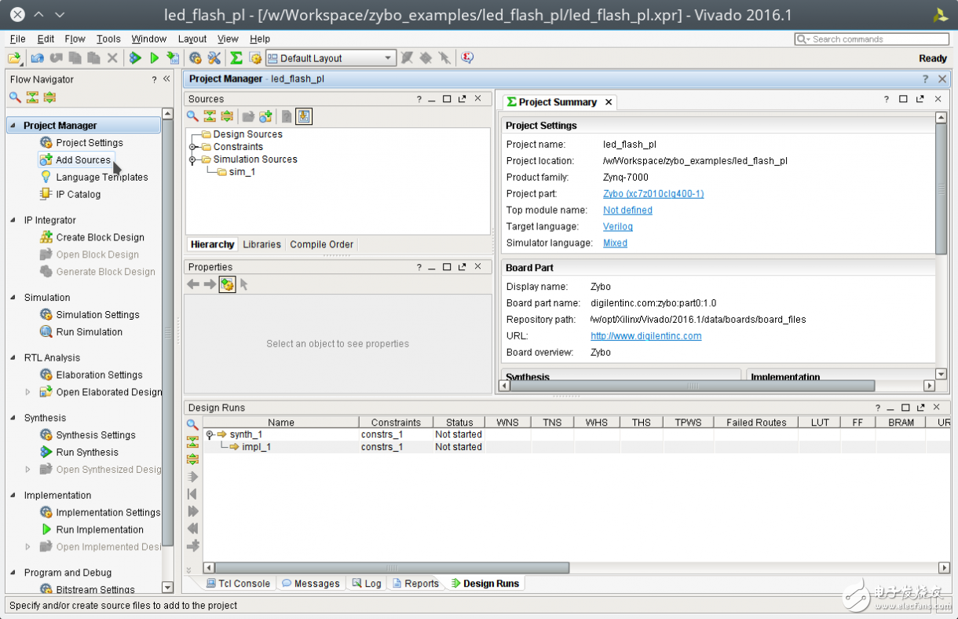The height and width of the screenshot is (619, 958).
Task: Open the digilentinc.com URL link
Action: tap(645, 336)
